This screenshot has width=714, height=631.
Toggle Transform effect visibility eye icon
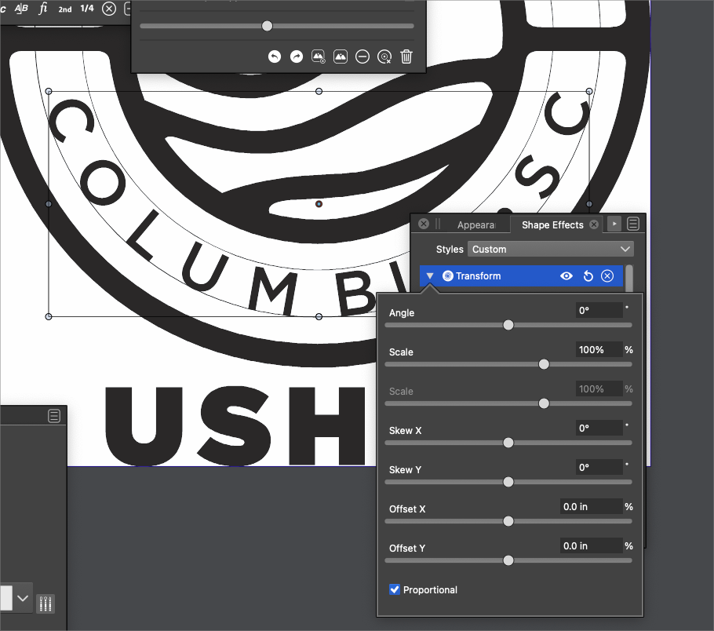click(566, 276)
